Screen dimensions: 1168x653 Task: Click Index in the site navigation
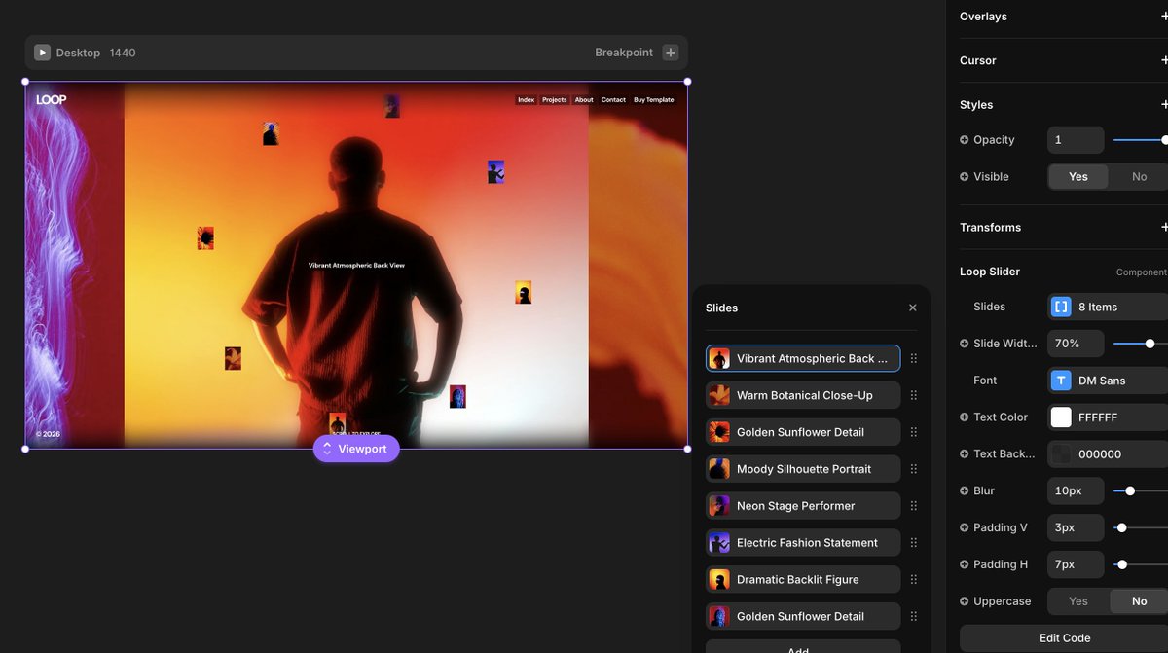[x=526, y=100]
